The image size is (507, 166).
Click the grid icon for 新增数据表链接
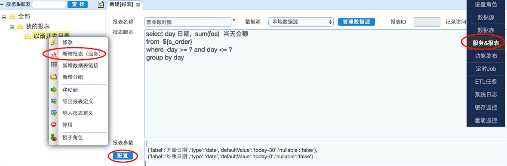coord(54,66)
